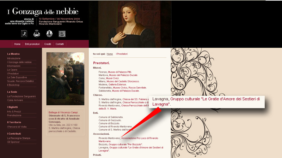This screenshot has width=282, height=158.
Task: Open Le Sale Espositive section
Action: [17, 77]
